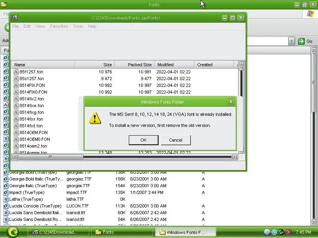Select Georgia Italic (TrueType) font icon

tap(6, 186)
